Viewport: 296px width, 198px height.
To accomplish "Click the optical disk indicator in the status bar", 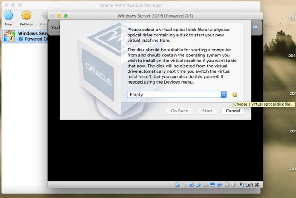I will tap(184, 185).
